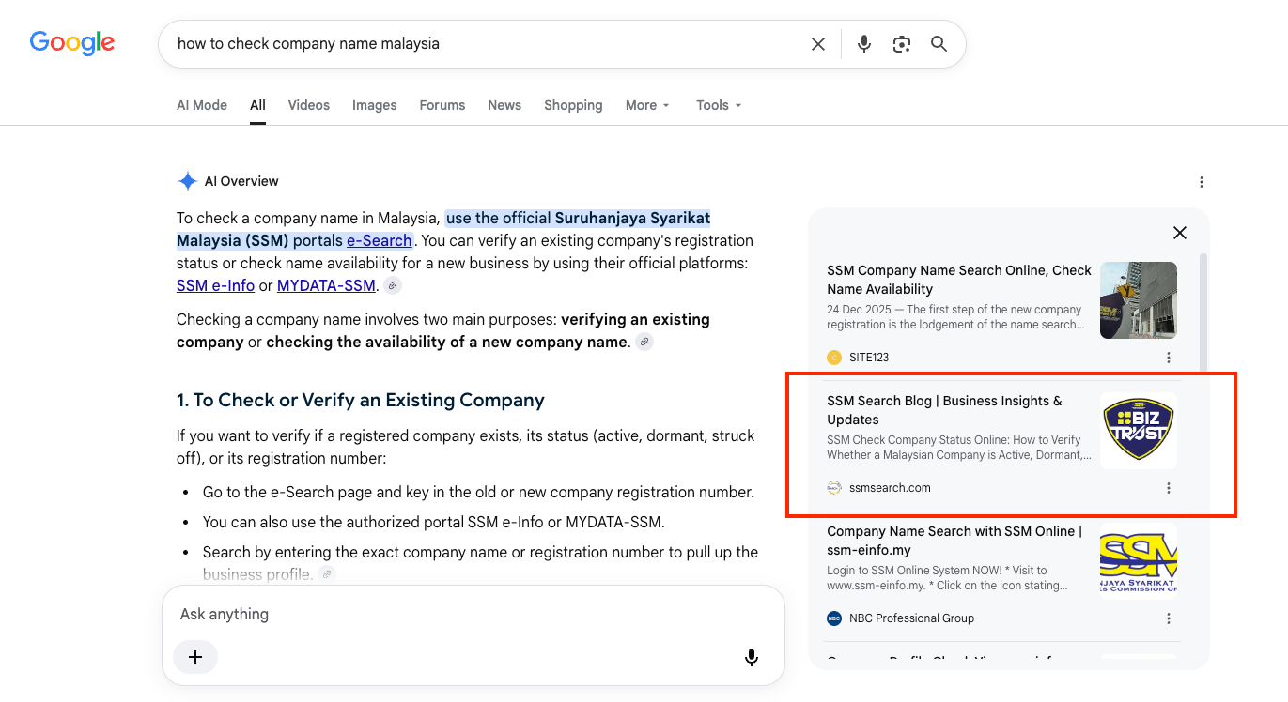Open the source link chip after MYDATA-SSM

[393, 285]
